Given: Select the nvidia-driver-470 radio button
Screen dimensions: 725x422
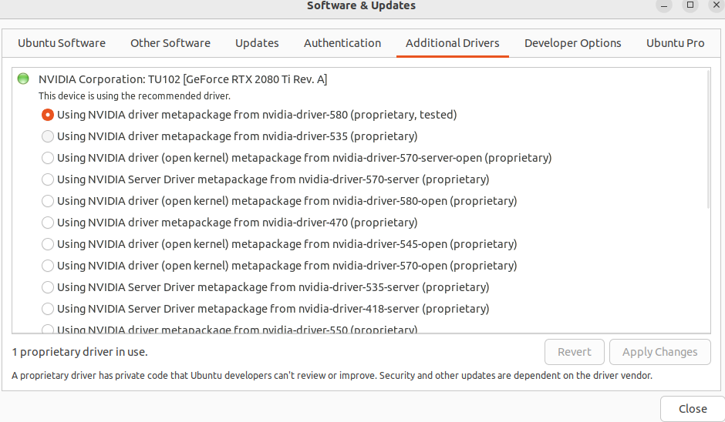Looking at the screenshot, I should tap(48, 223).
